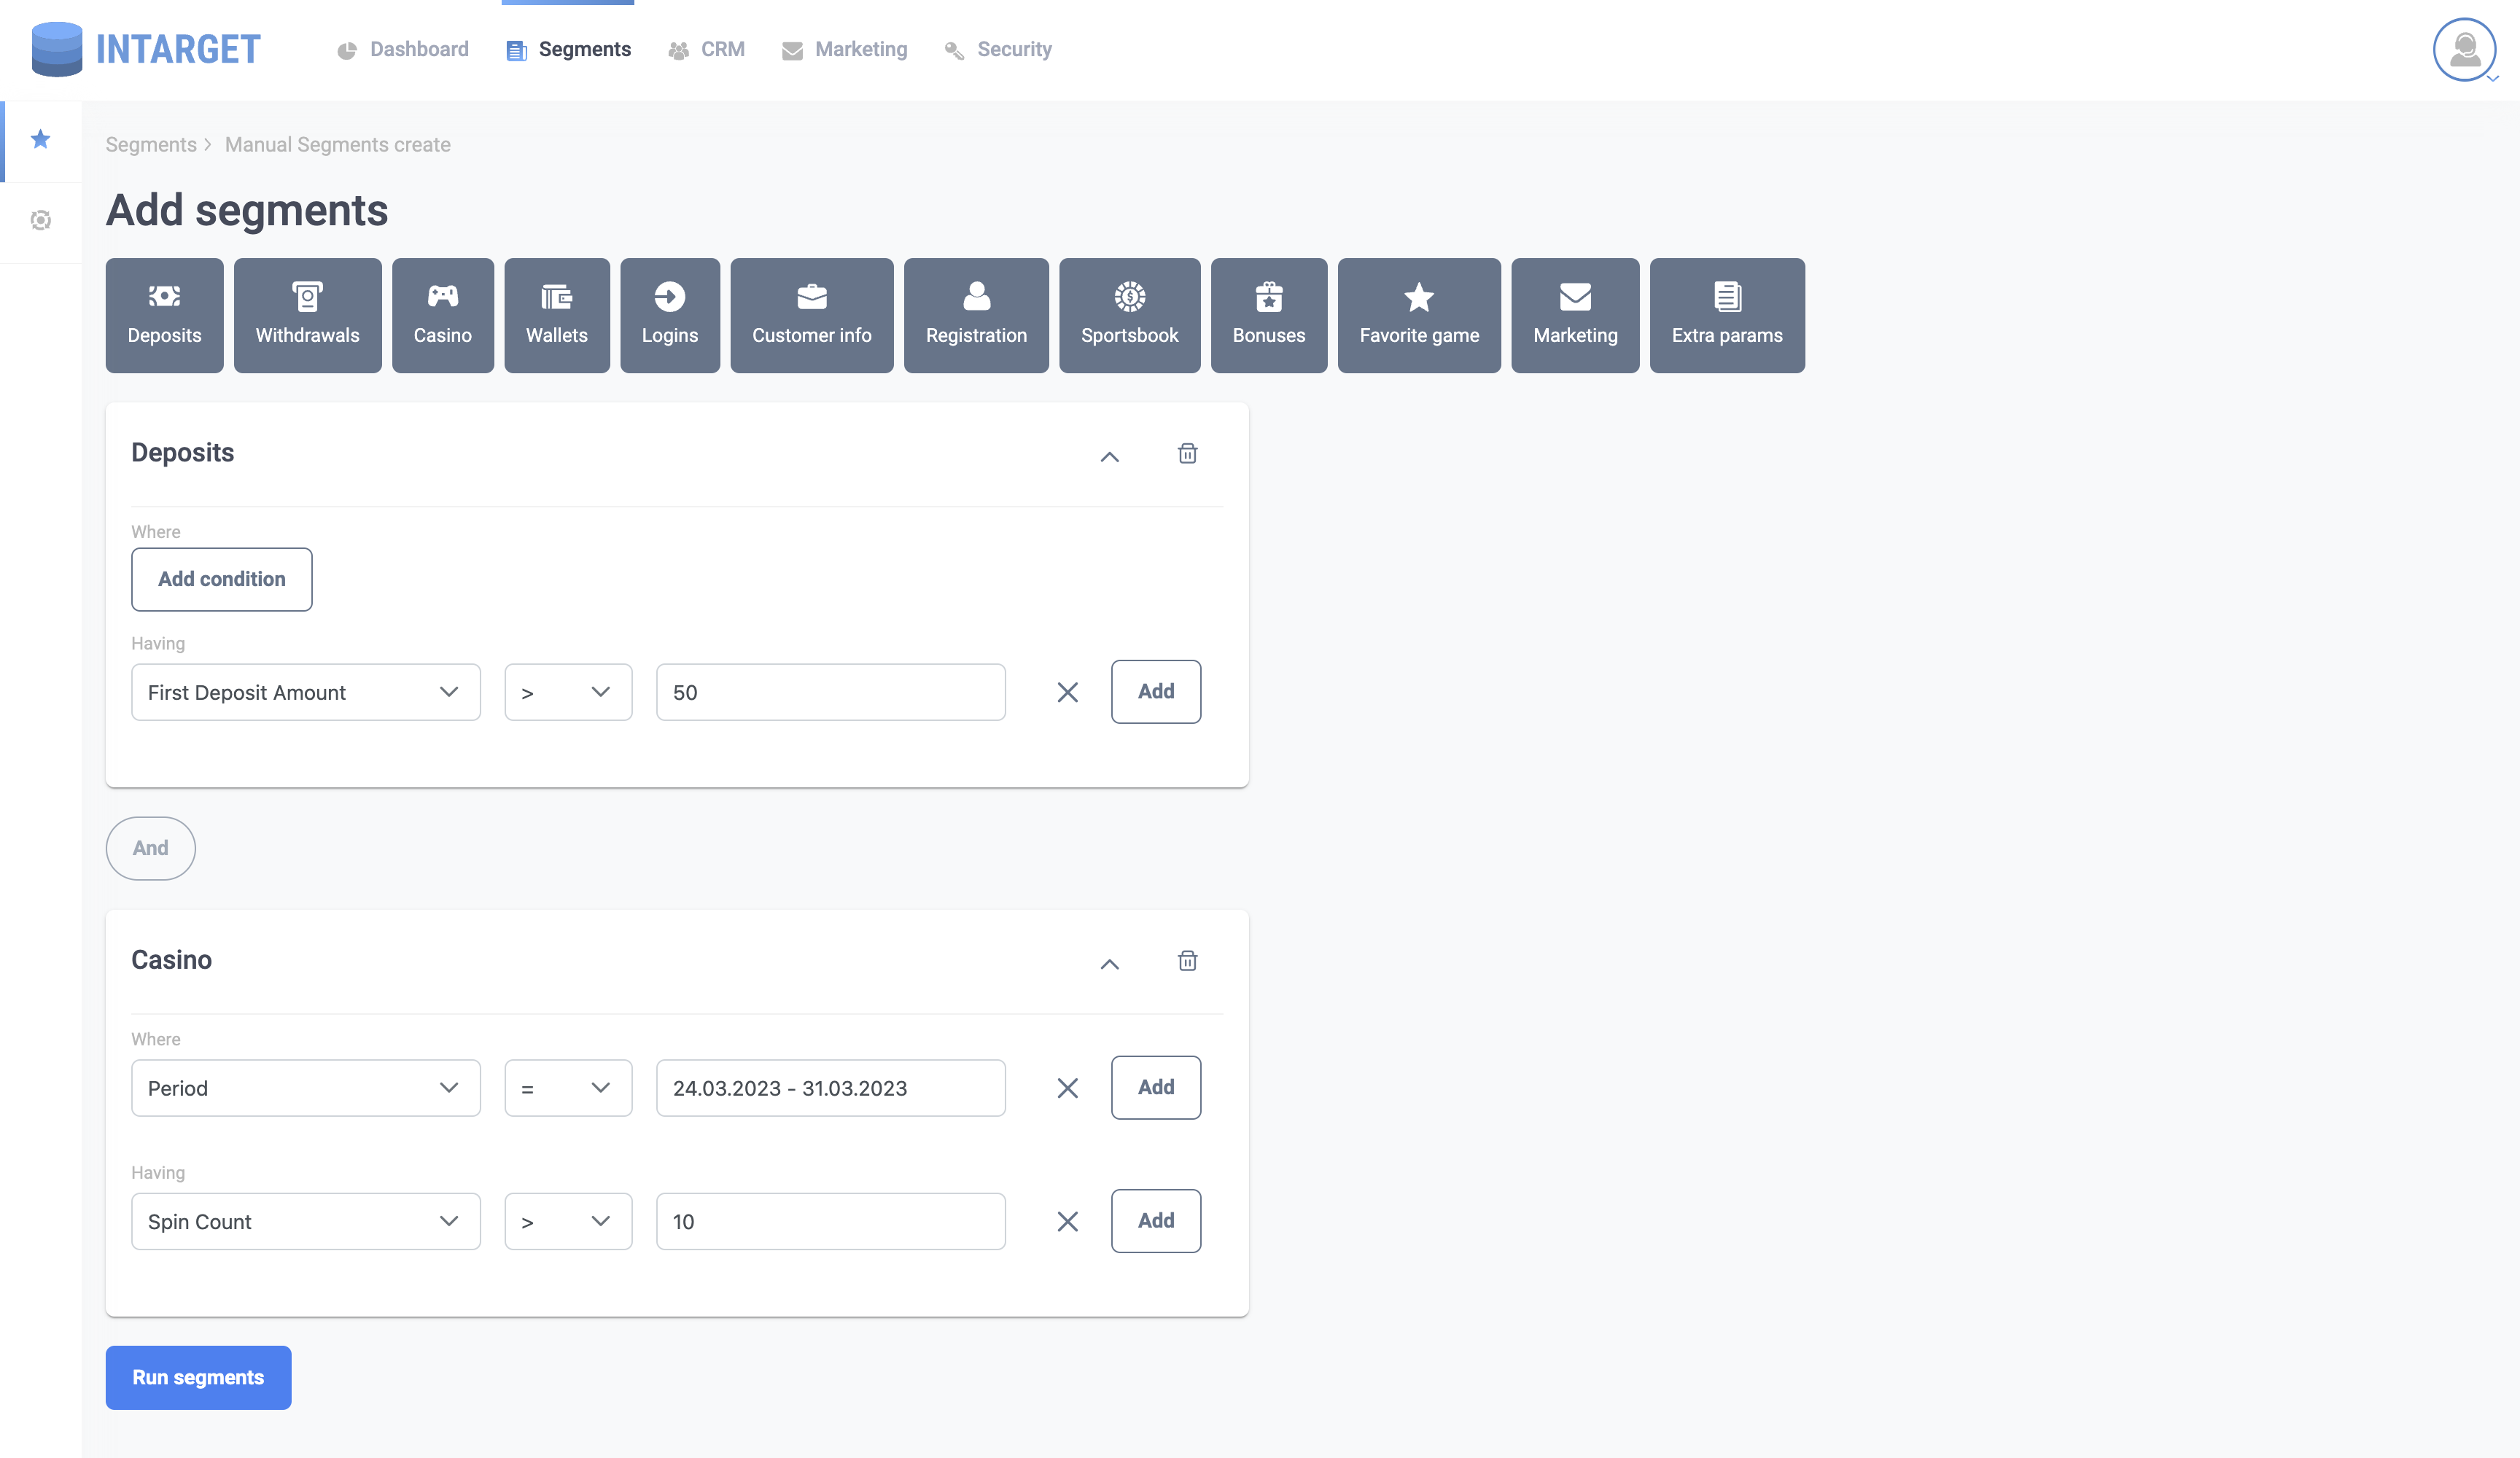Open the user profile avatar menu
This screenshot has height=1458, width=2520.
point(2464,49)
